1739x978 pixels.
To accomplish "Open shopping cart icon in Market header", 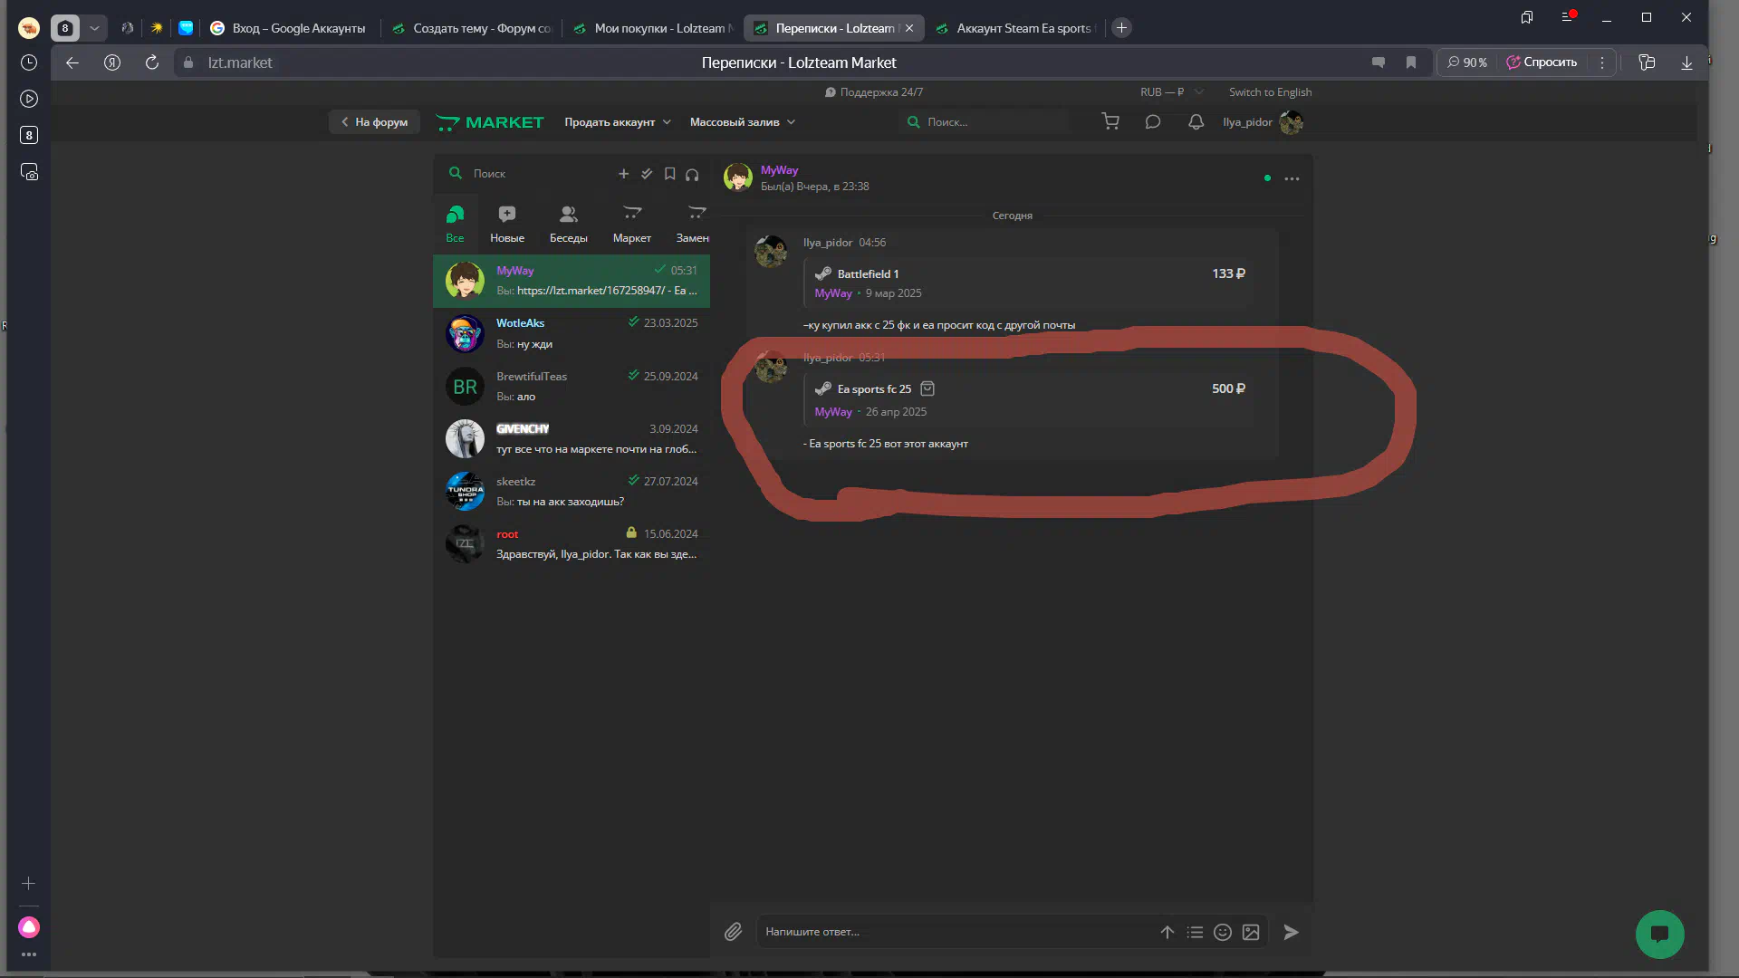I will coord(1110,121).
